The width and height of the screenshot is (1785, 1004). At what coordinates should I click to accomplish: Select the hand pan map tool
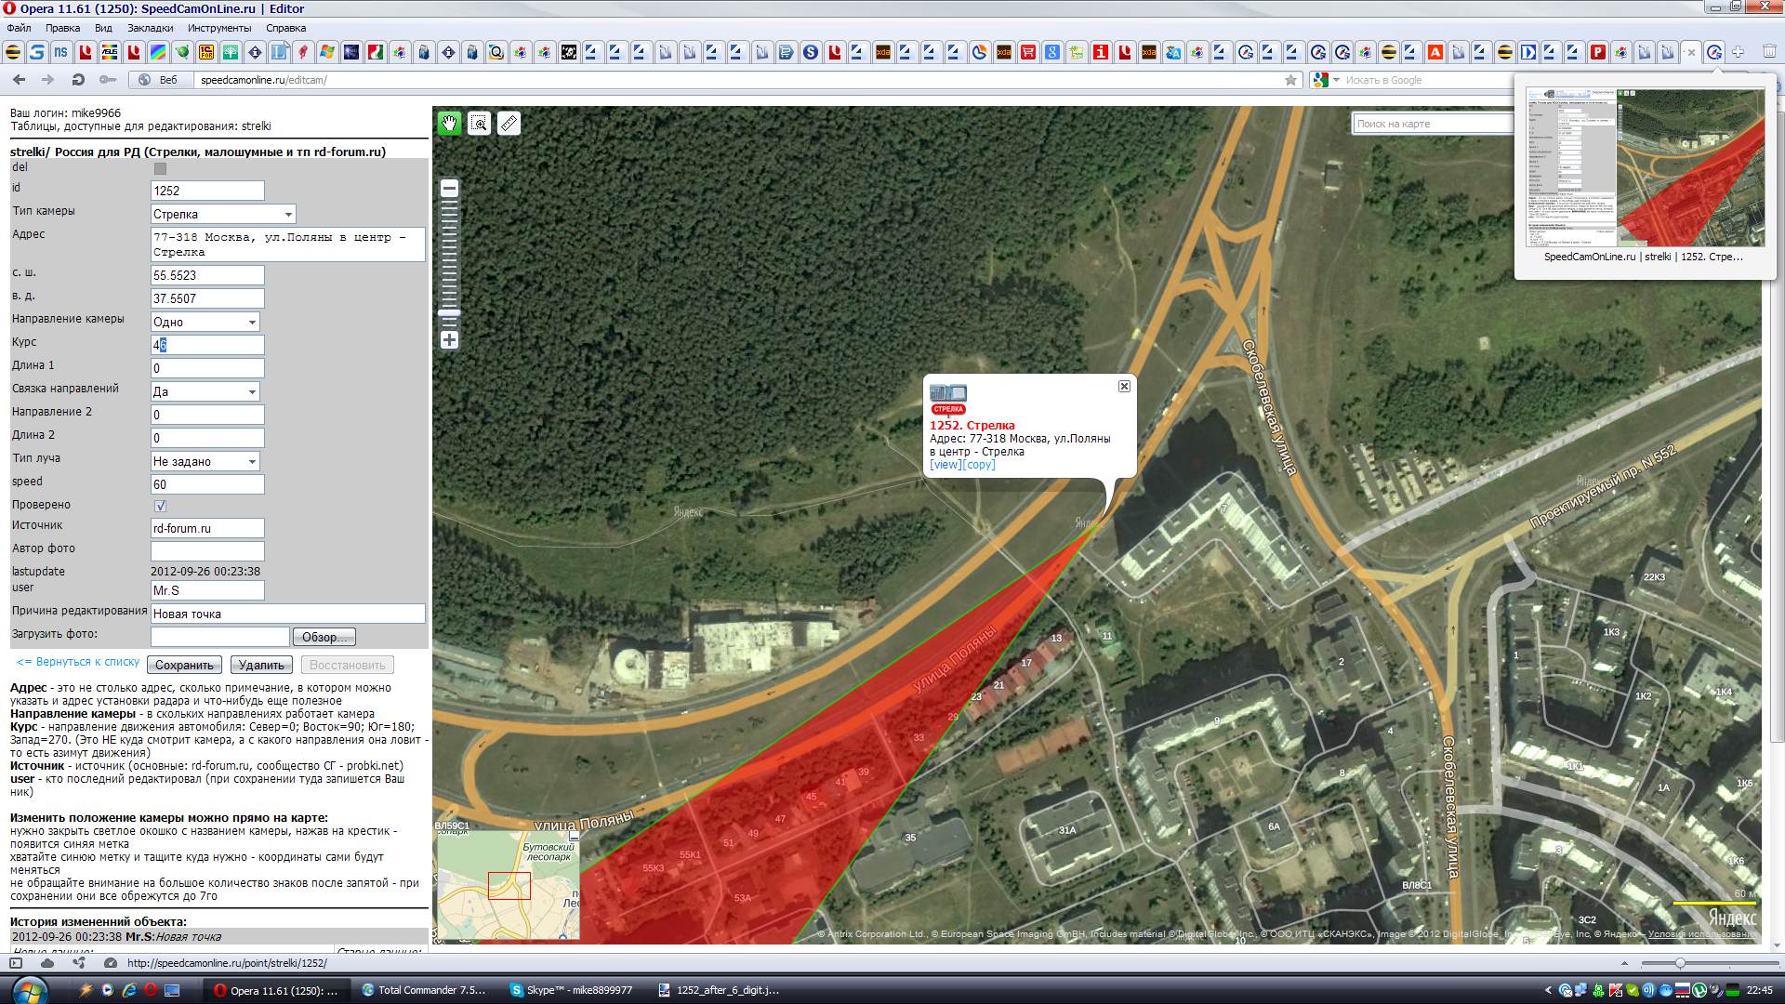(450, 124)
